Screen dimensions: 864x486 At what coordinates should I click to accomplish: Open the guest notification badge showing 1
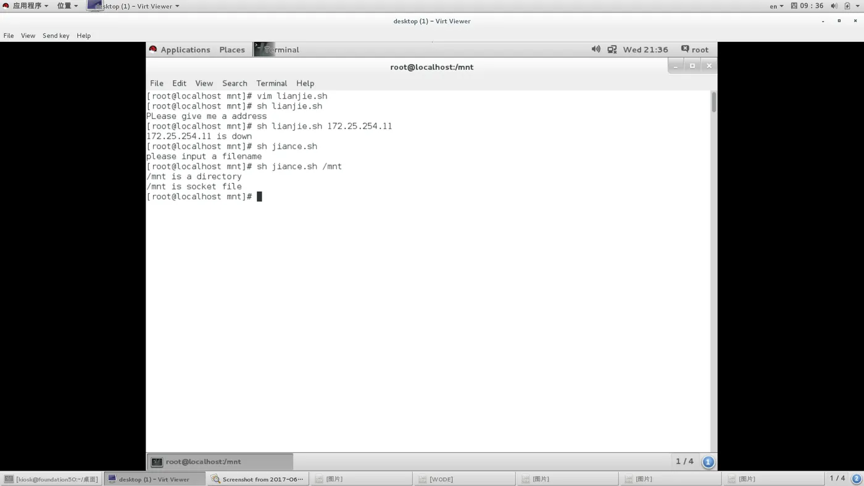pos(708,461)
